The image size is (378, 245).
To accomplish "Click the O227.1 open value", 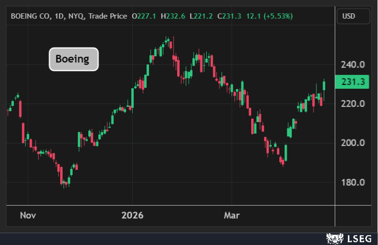I will [x=144, y=16].
